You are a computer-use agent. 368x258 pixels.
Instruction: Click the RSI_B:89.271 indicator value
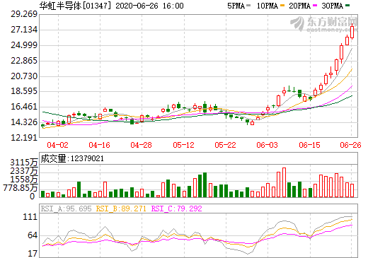[x=121, y=209]
